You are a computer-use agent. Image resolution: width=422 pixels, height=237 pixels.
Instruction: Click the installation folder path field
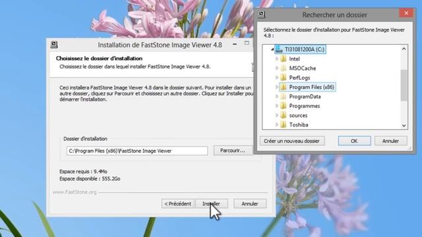(x=137, y=151)
